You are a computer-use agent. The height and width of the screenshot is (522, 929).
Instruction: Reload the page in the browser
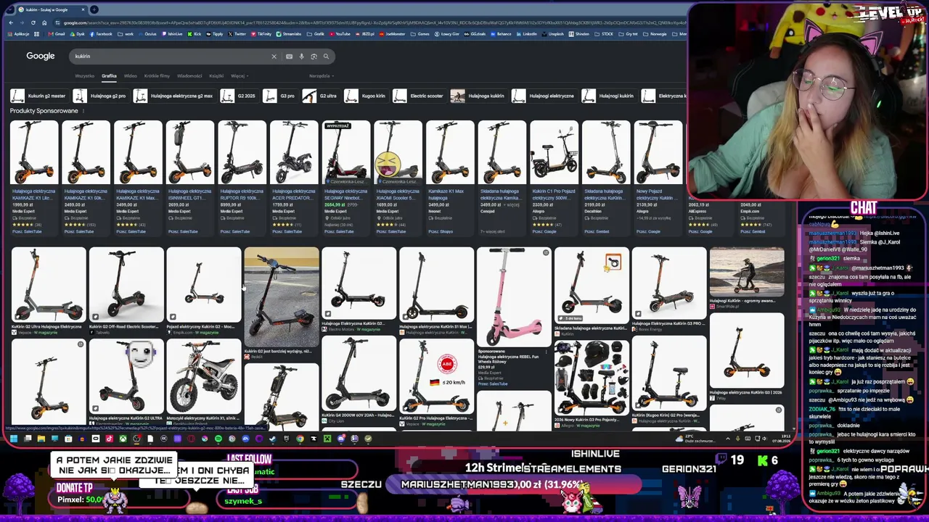33,22
